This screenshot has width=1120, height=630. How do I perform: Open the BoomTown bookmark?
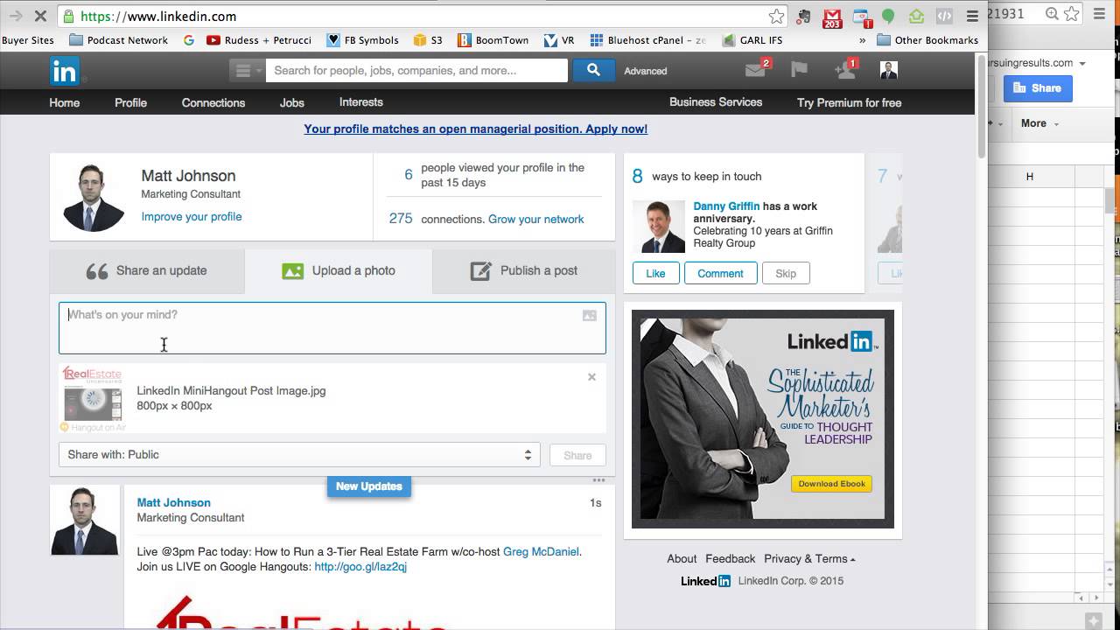(493, 40)
